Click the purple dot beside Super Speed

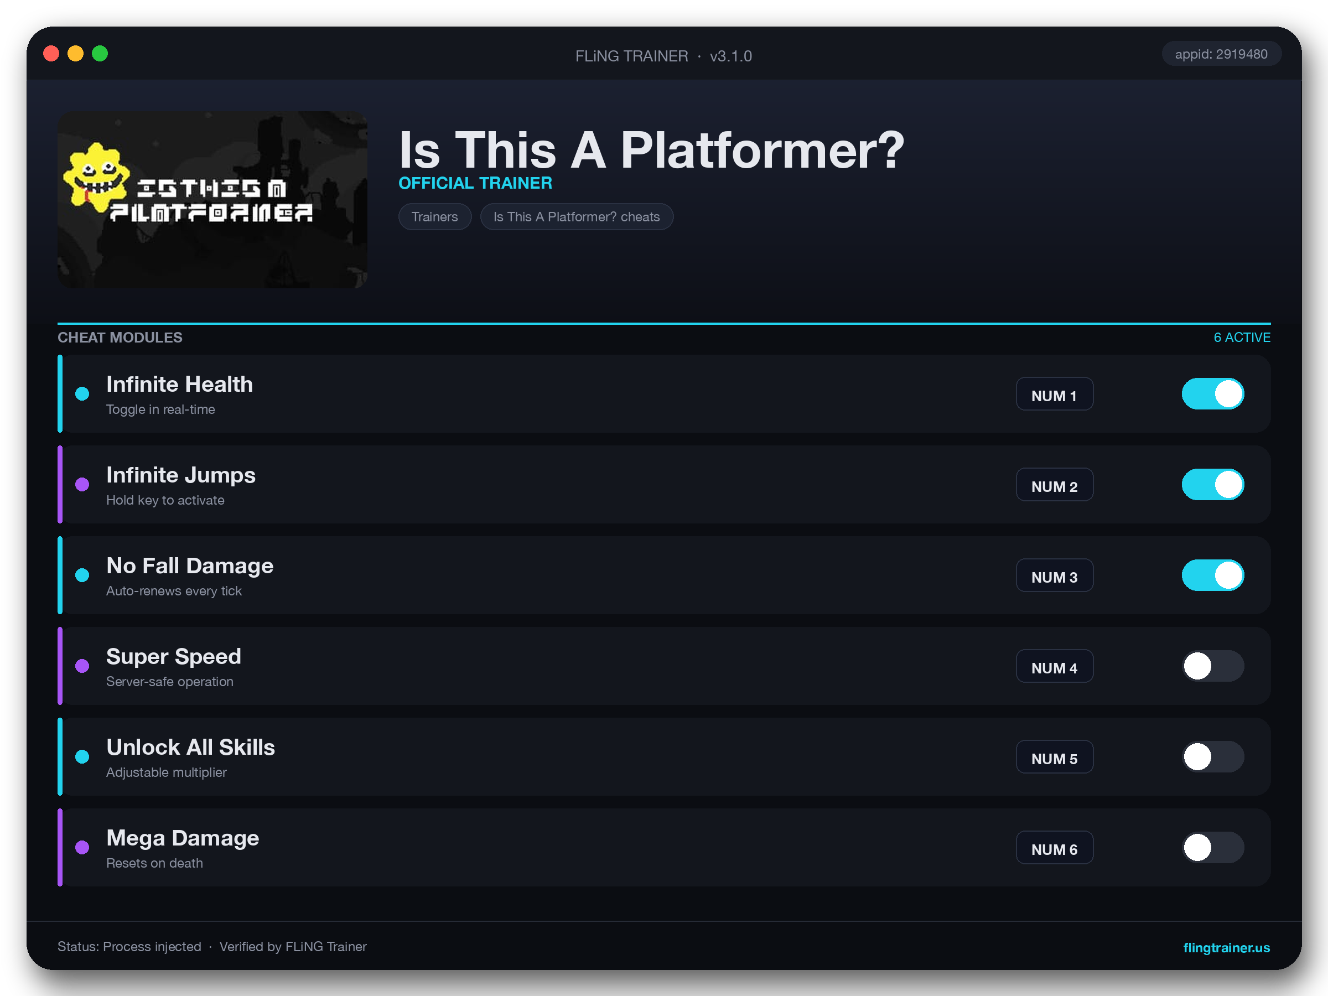(x=82, y=666)
